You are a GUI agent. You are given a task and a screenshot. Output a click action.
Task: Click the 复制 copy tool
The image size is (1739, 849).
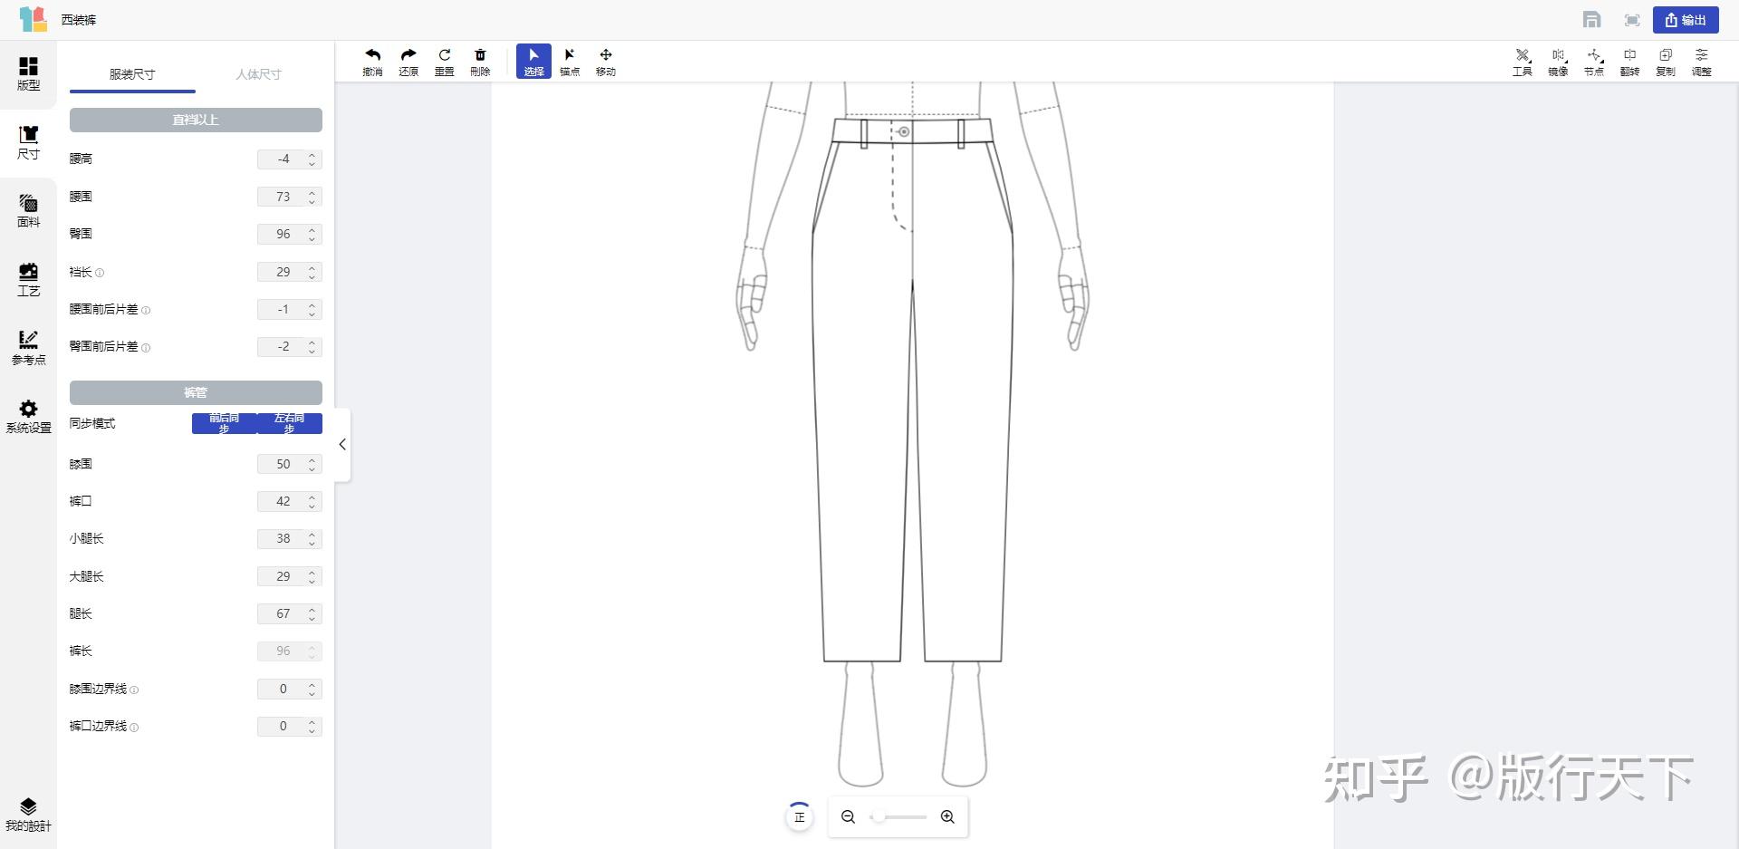coord(1666,62)
